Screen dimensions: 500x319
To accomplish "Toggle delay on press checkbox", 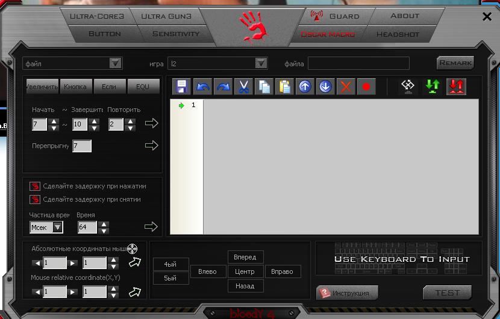I will click(x=35, y=186).
